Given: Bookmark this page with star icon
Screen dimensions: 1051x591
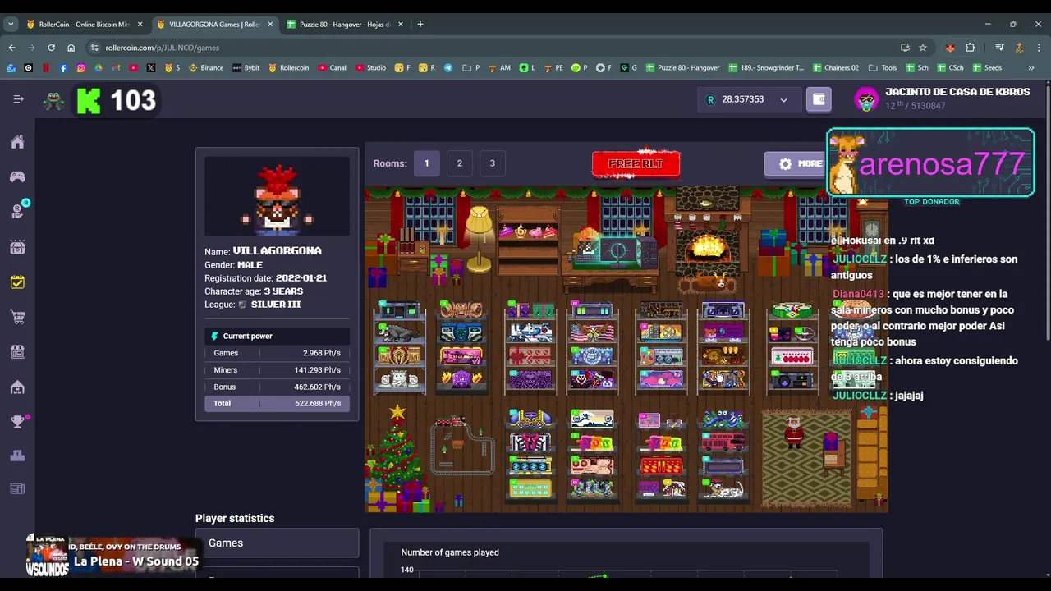Looking at the screenshot, I should point(923,48).
